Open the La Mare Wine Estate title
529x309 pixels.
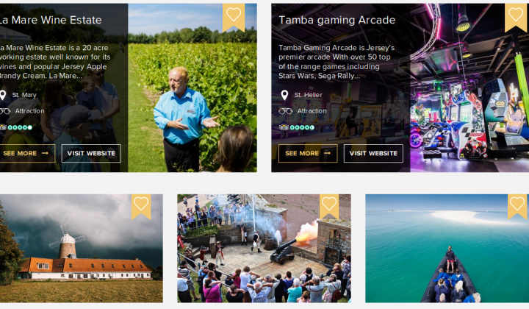[x=51, y=20]
